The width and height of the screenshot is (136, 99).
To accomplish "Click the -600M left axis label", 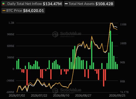I will click(10, 92).
